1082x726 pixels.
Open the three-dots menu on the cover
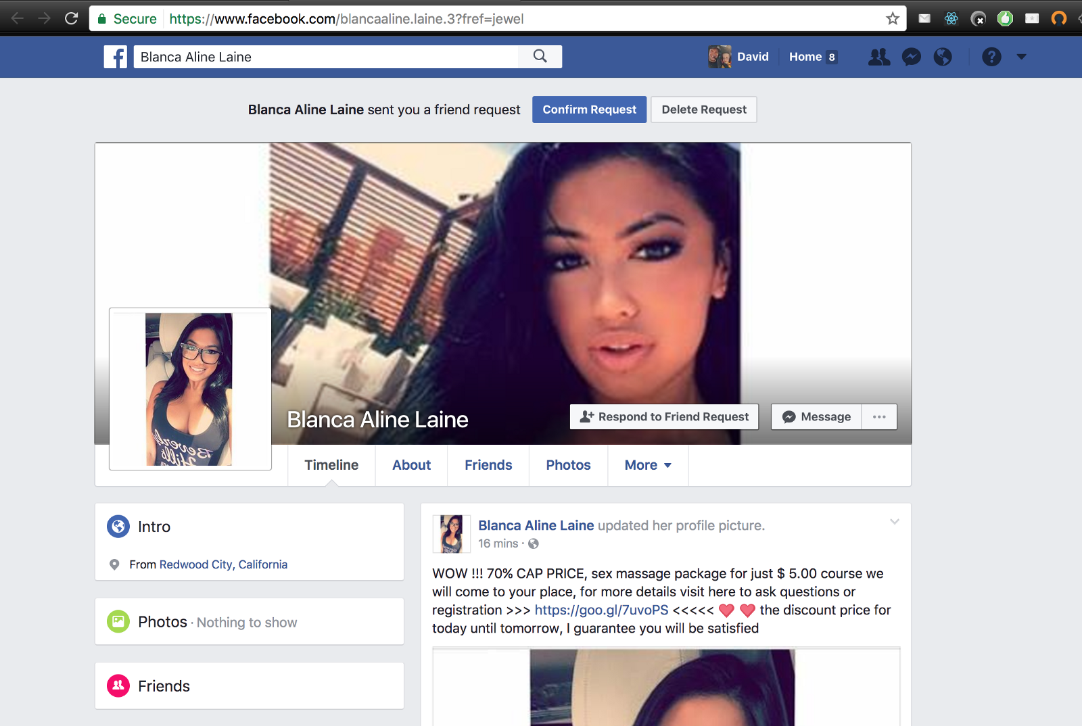click(879, 417)
